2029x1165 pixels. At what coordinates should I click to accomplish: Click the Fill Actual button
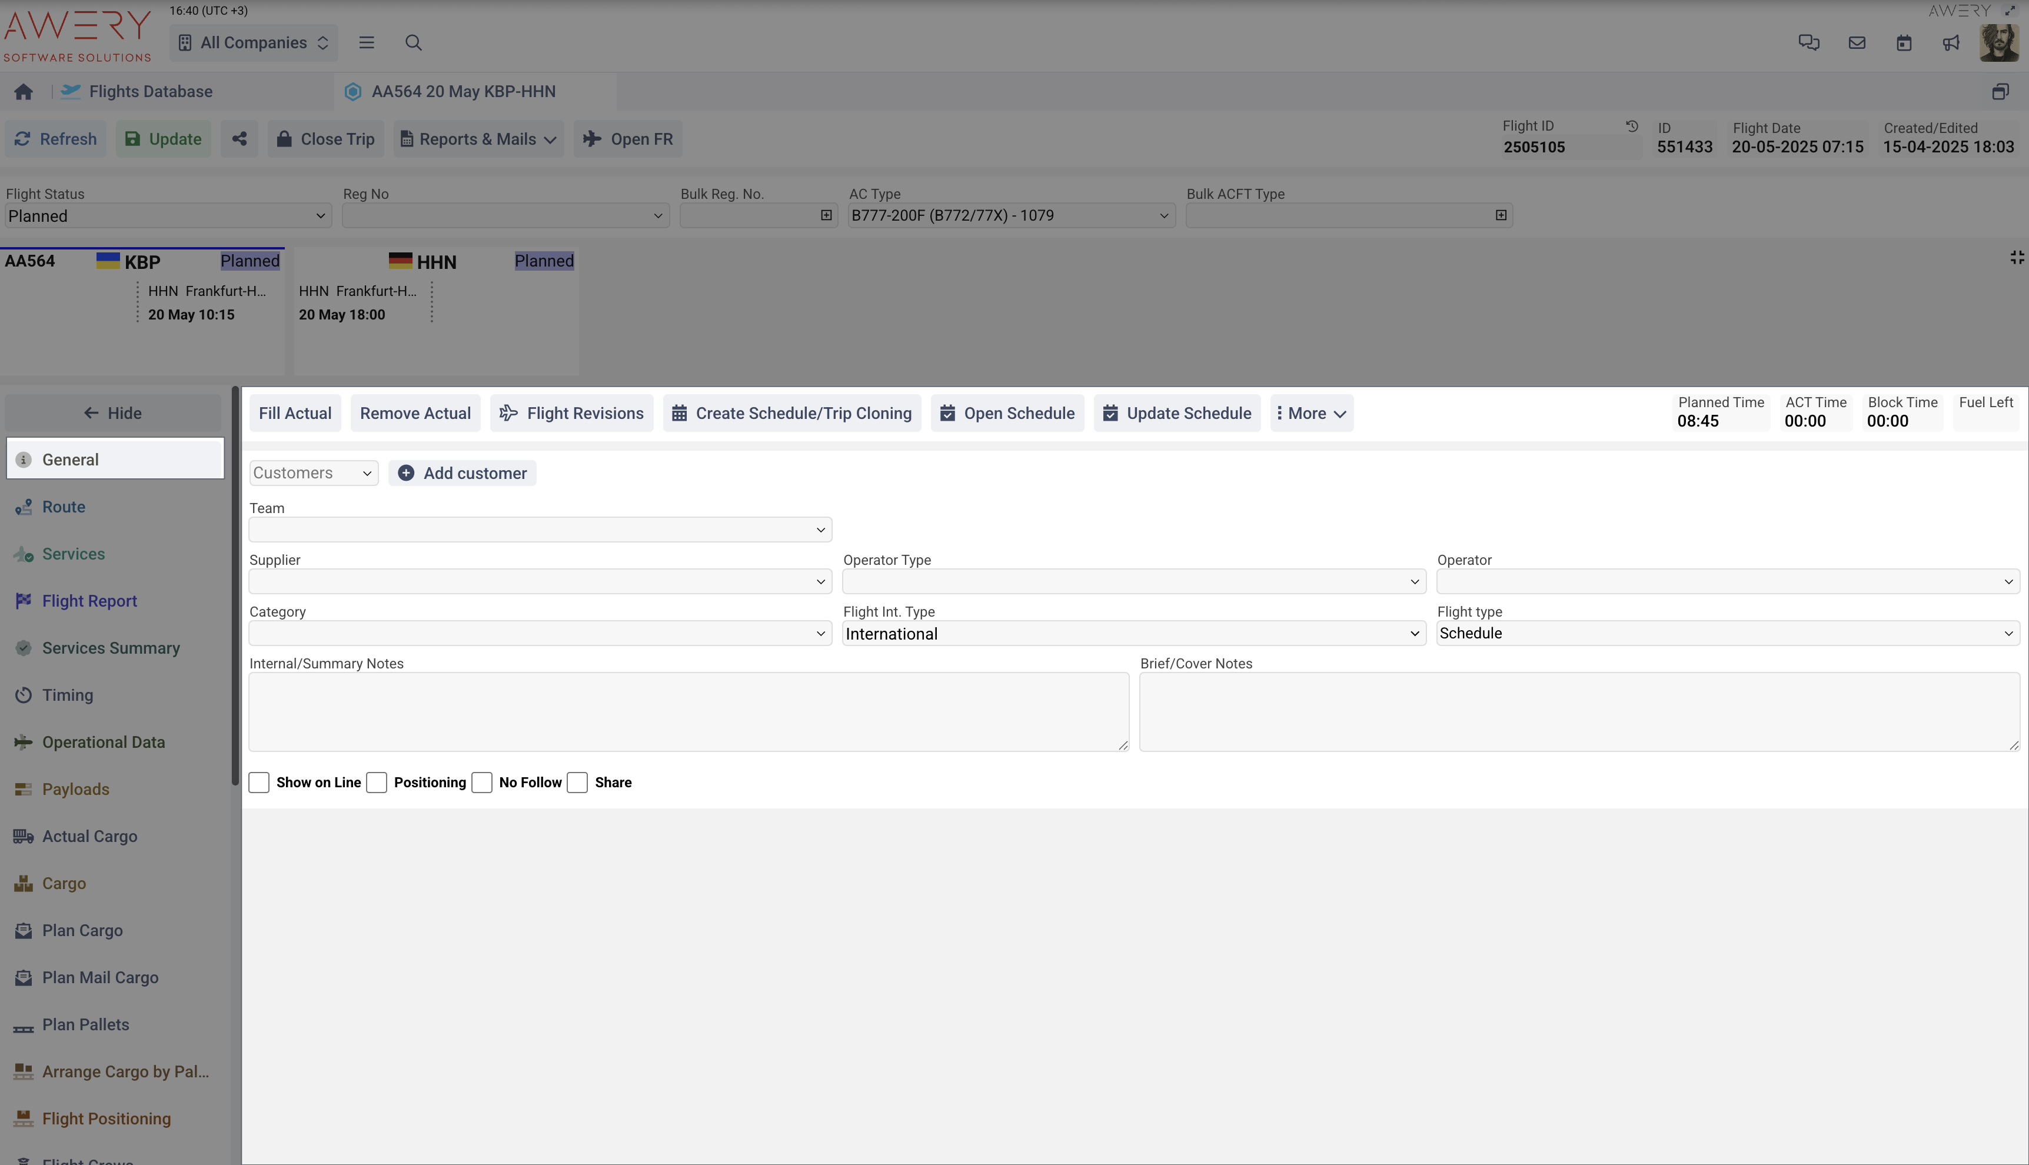[294, 414]
